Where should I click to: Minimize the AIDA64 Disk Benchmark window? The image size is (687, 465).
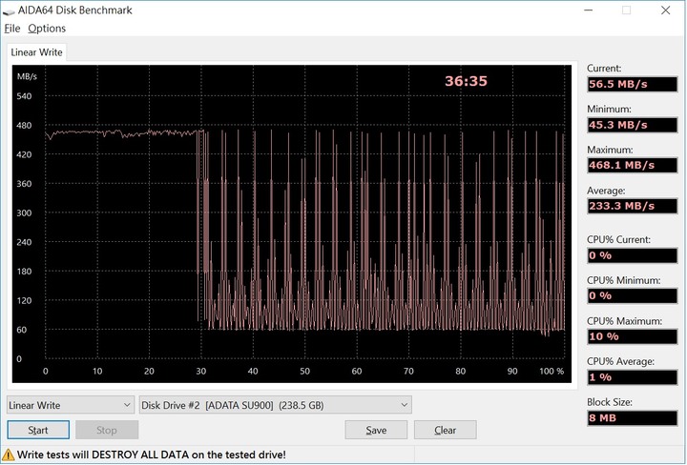(589, 10)
